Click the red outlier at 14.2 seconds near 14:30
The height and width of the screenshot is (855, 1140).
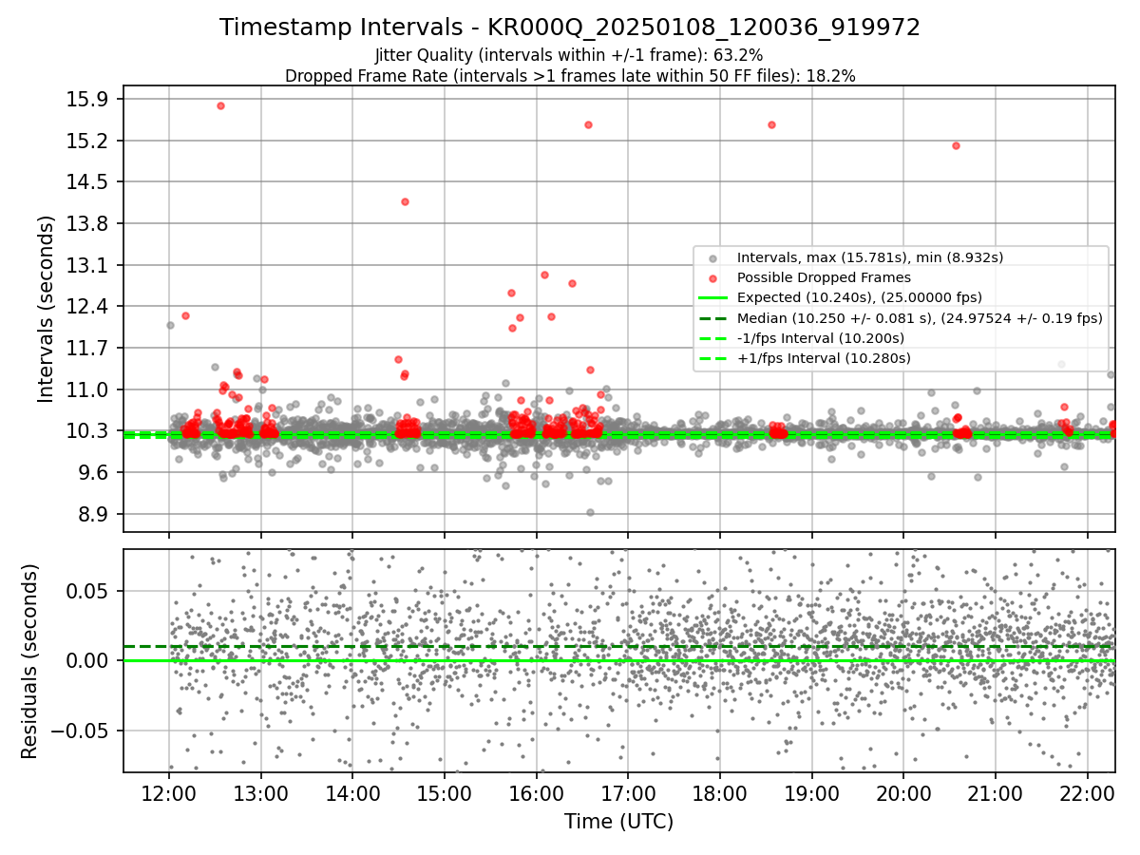405,201
